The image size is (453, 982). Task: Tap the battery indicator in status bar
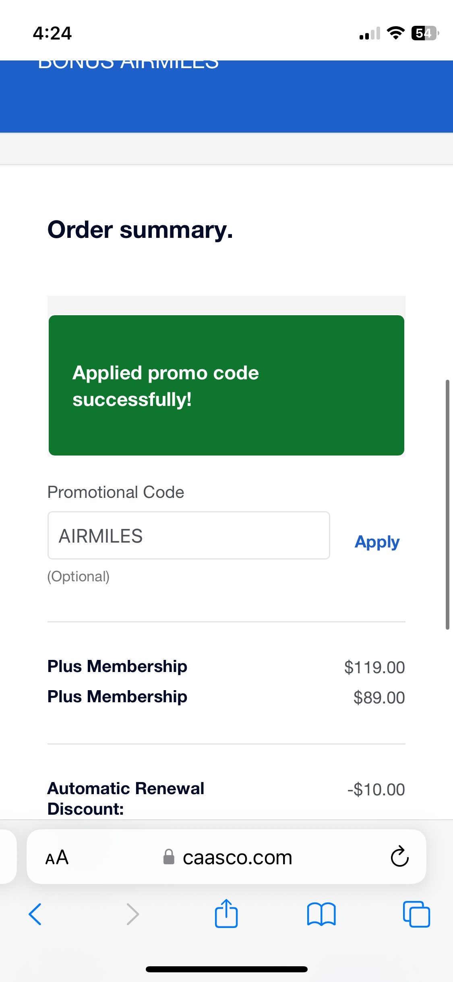[424, 33]
